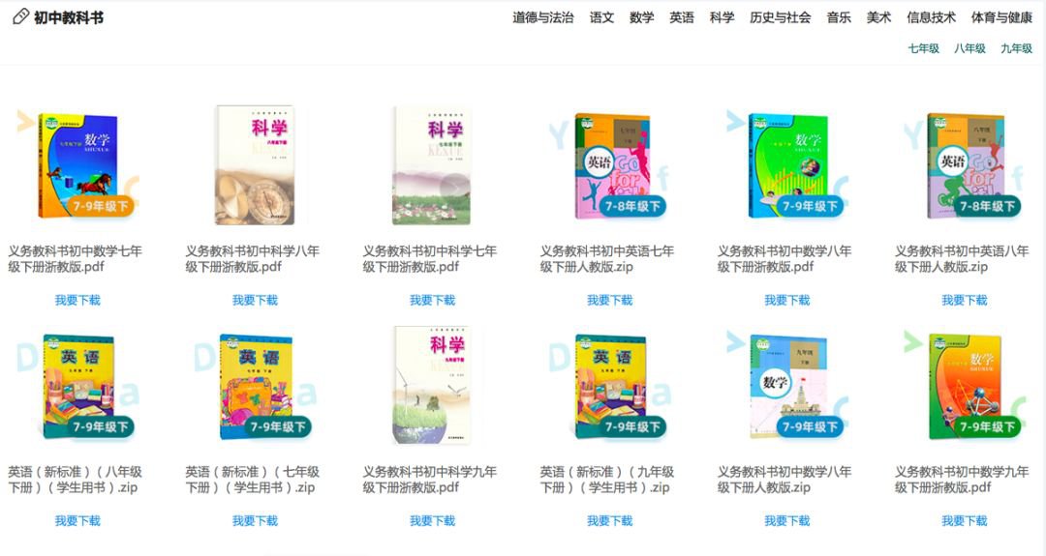Open the 英语七年级下册人教版 Go for it cover
The height and width of the screenshot is (556, 1046).
[x=612, y=165]
